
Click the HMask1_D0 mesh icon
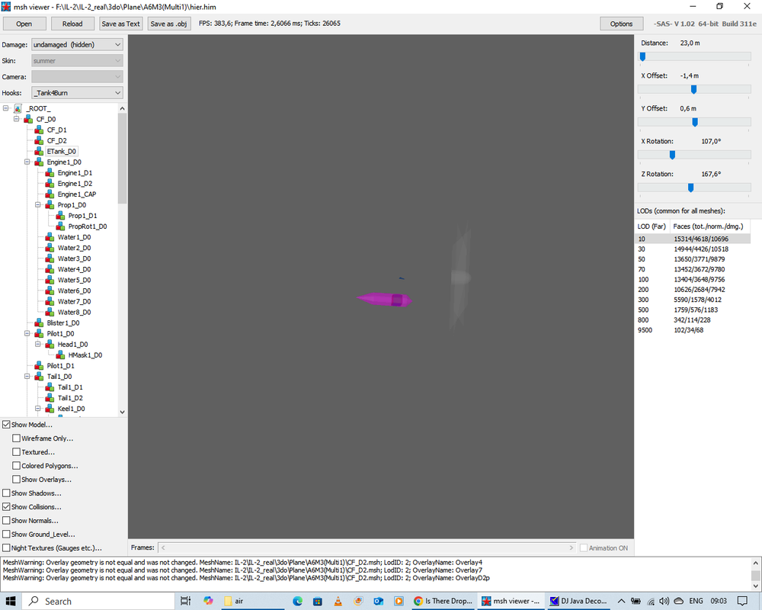(x=61, y=355)
